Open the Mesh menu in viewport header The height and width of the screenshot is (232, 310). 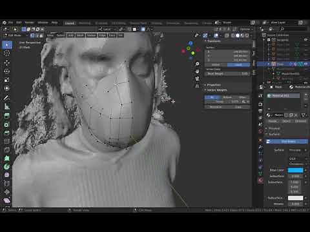(x=80, y=35)
